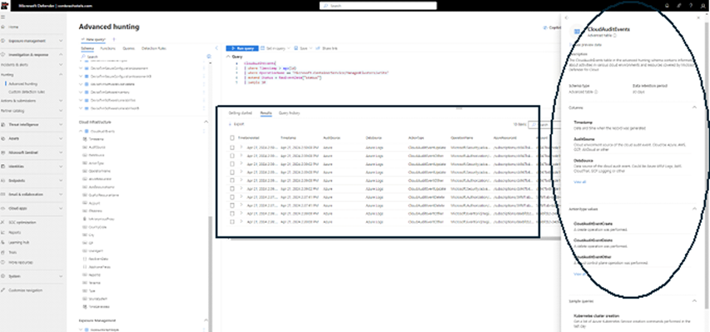Check the fourth result row checkbox
Viewport: 710px width, 332px height.
[x=232, y=172]
